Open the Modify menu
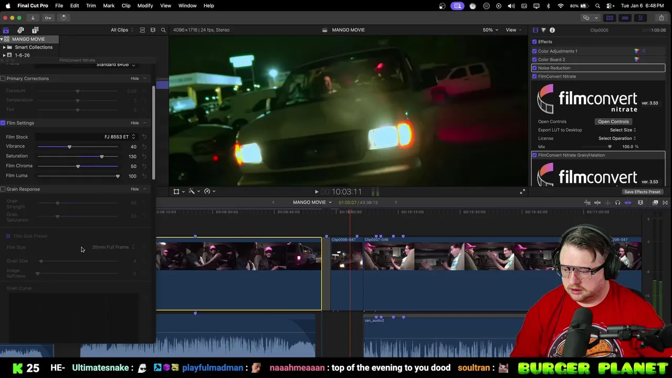 145,5
